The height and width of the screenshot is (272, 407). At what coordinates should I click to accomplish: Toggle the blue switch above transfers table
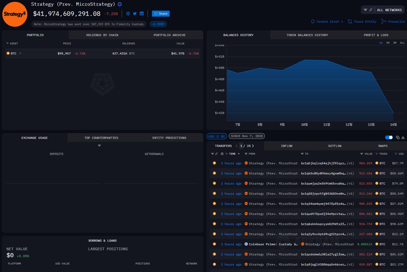click(389, 137)
